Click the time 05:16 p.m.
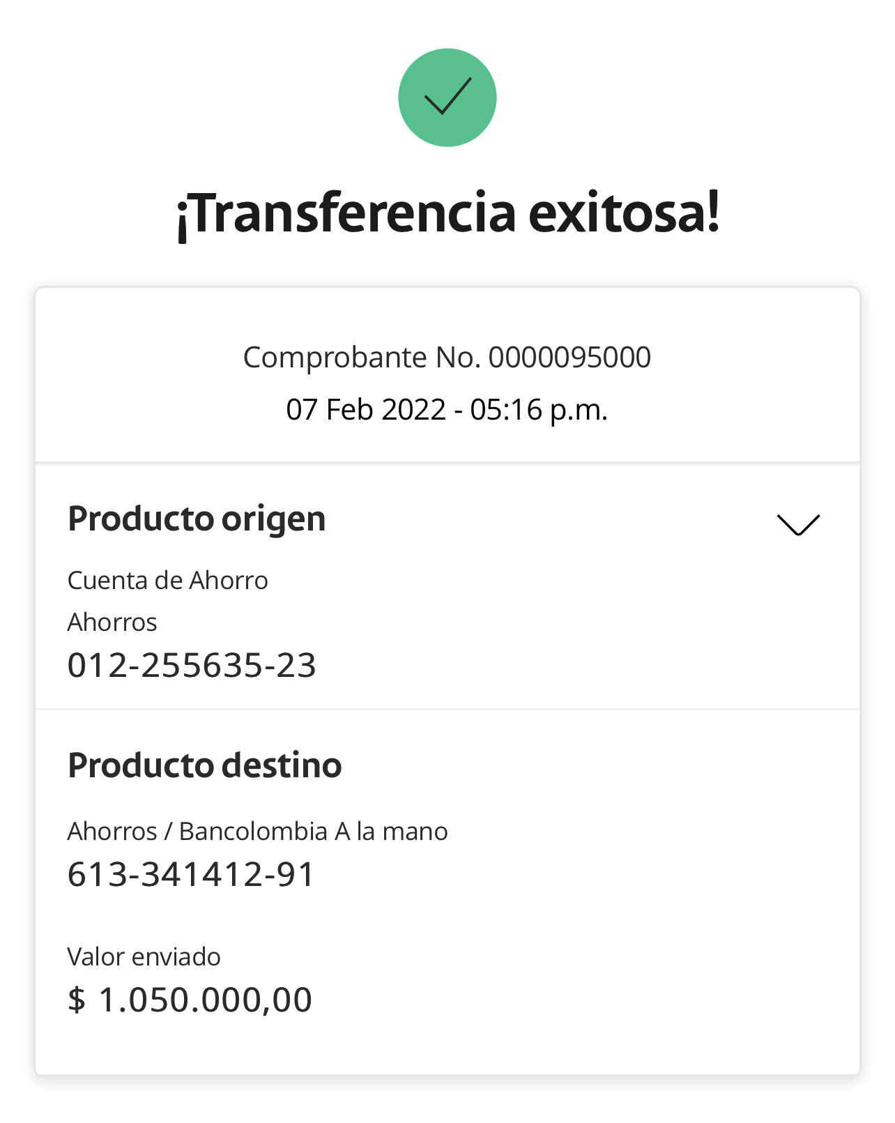 (539, 410)
